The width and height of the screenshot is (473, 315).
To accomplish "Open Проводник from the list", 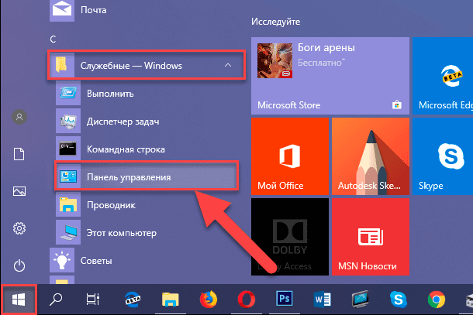I will pos(147,205).
